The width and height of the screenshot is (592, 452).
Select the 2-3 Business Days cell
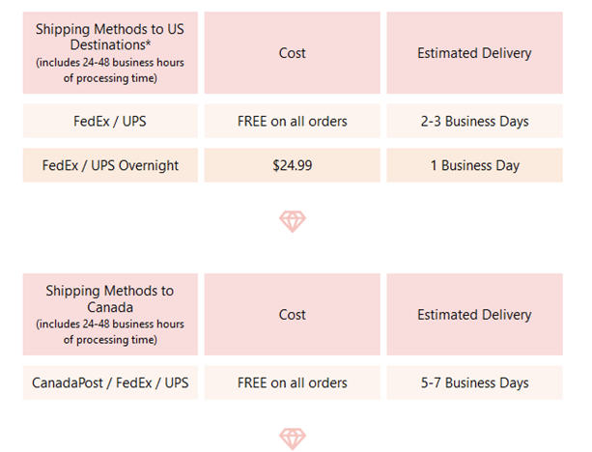pos(474,122)
